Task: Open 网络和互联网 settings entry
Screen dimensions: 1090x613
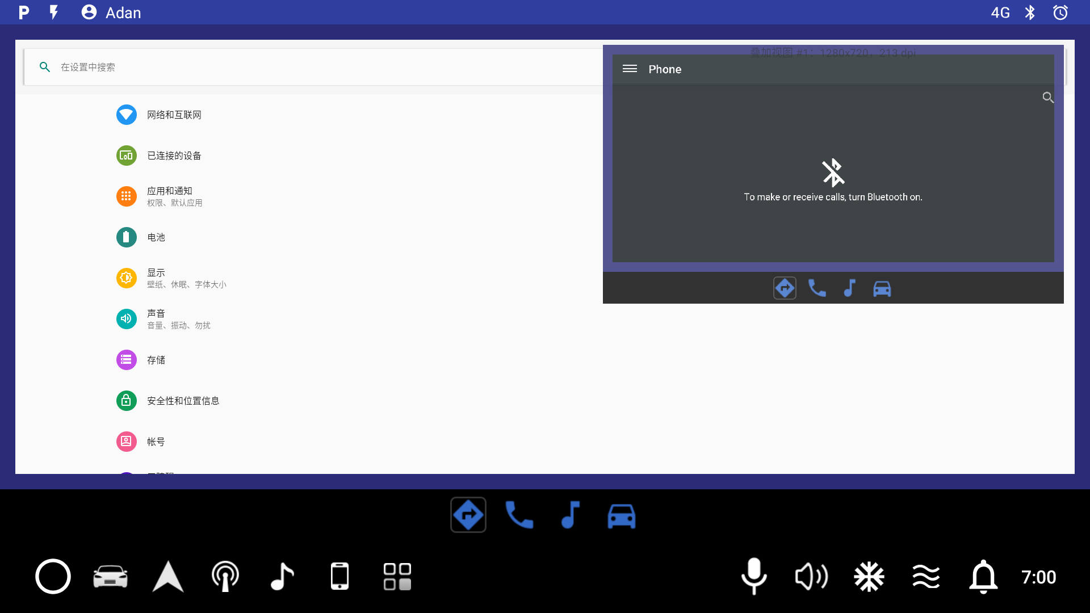Action: coord(173,115)
